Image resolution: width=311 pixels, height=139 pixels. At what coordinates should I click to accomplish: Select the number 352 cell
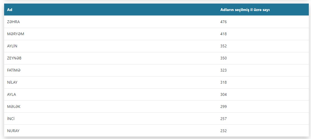tap(223, 46)
